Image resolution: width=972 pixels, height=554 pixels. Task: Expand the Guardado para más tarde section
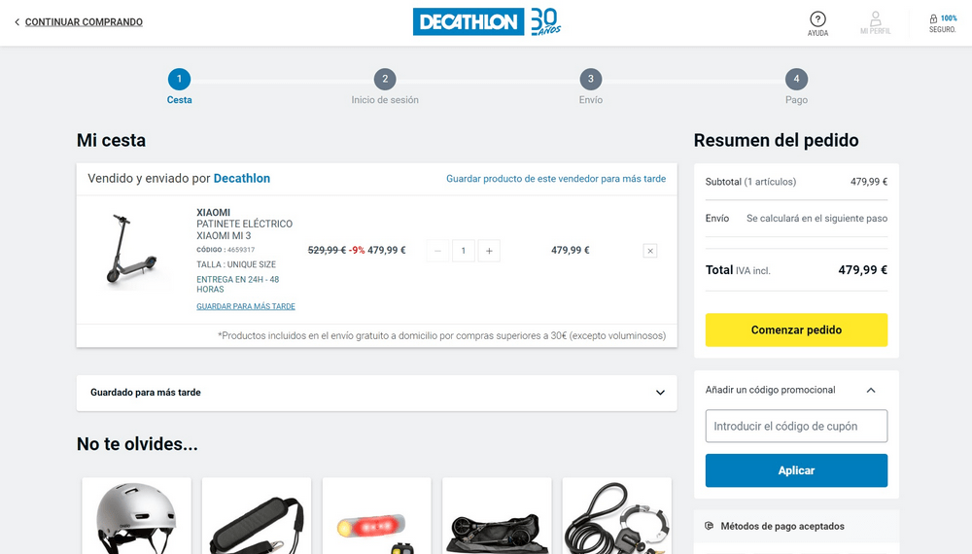[x=376, y=393]
